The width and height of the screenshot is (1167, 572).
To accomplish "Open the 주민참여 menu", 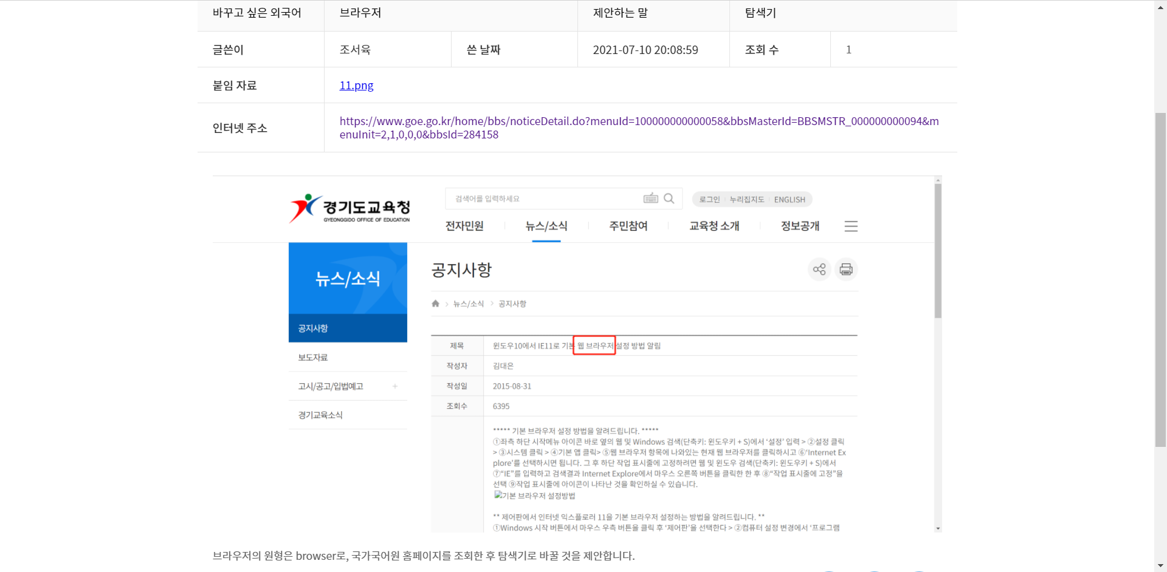I will tap(628, 226).
